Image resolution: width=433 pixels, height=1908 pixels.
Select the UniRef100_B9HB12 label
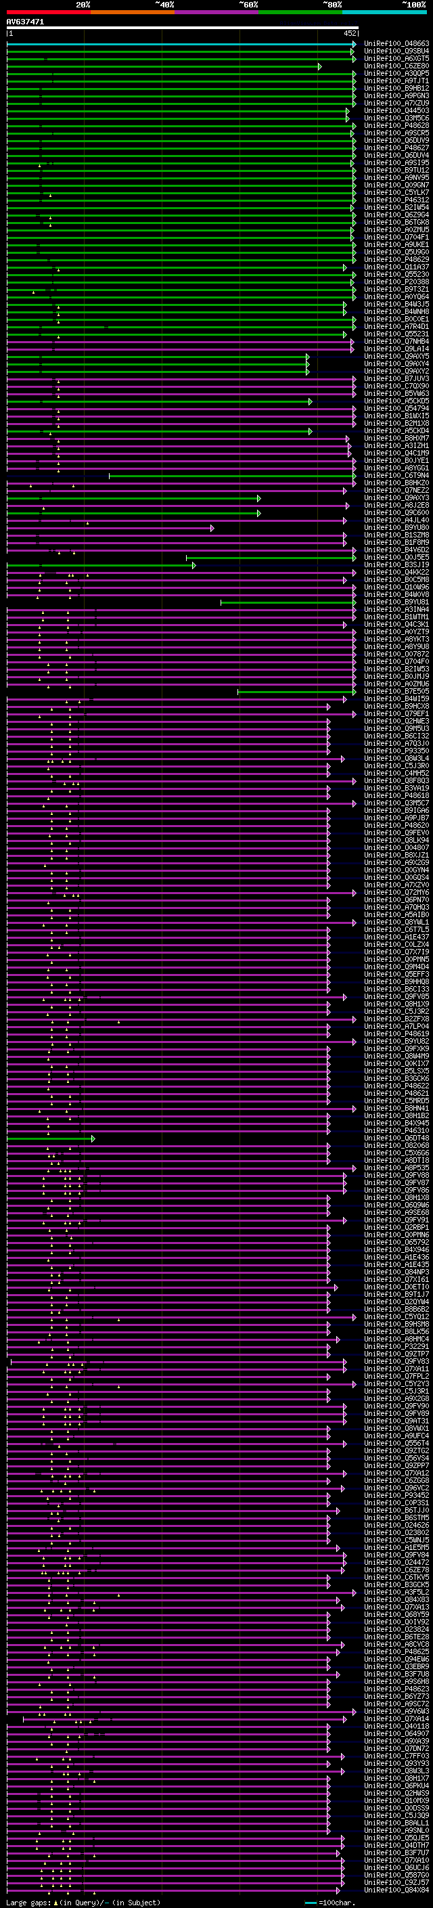(396, 88)
